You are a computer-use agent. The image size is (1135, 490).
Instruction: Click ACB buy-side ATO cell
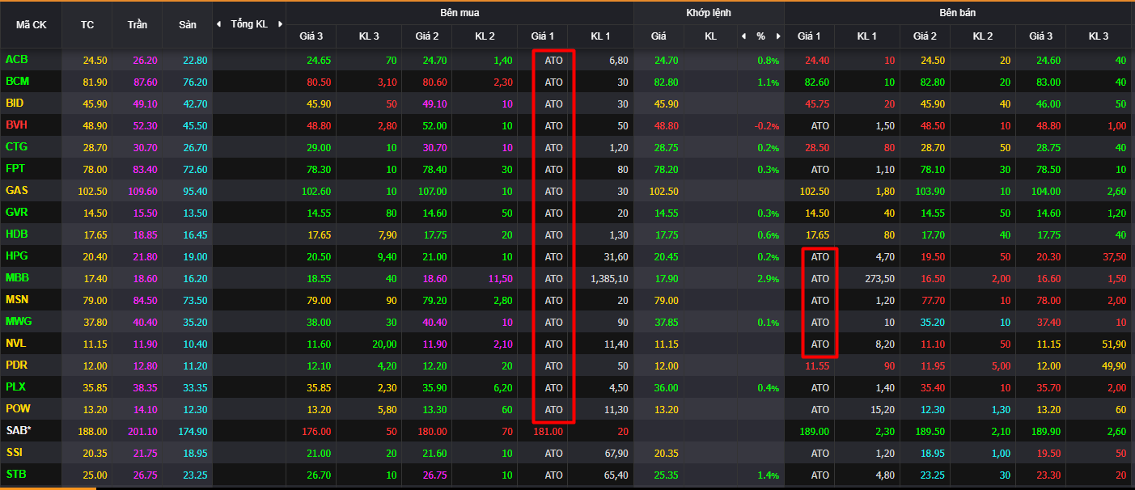point(554,61)
